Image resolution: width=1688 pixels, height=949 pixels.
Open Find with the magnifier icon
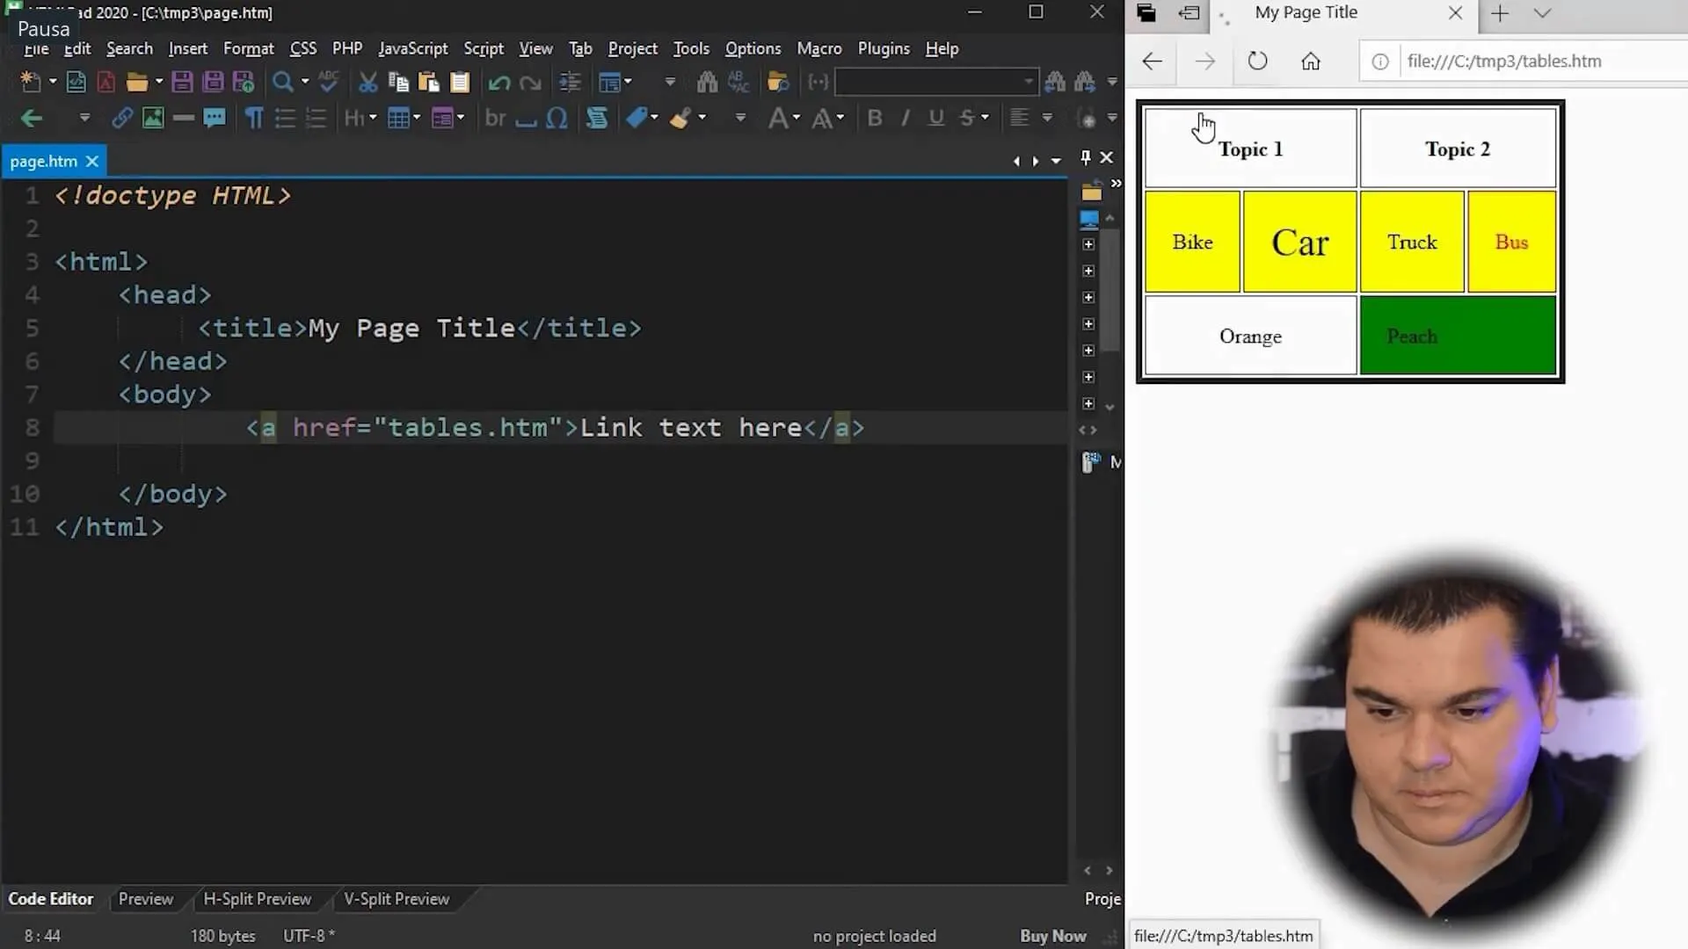coord(282,82)
